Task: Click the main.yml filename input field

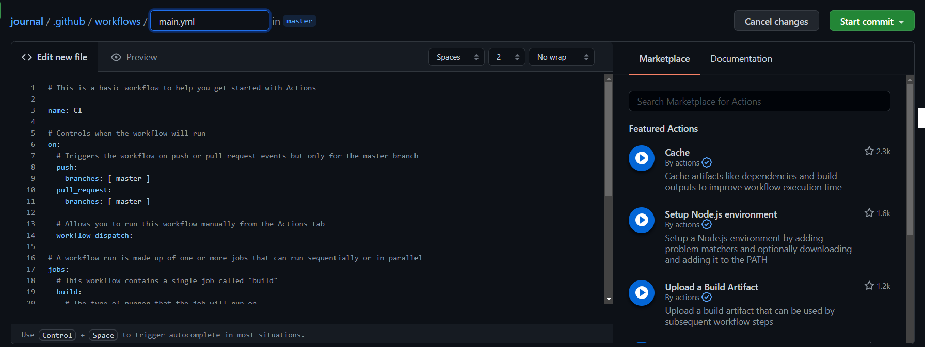Action: pyautogui.click(x=210, y=21)
